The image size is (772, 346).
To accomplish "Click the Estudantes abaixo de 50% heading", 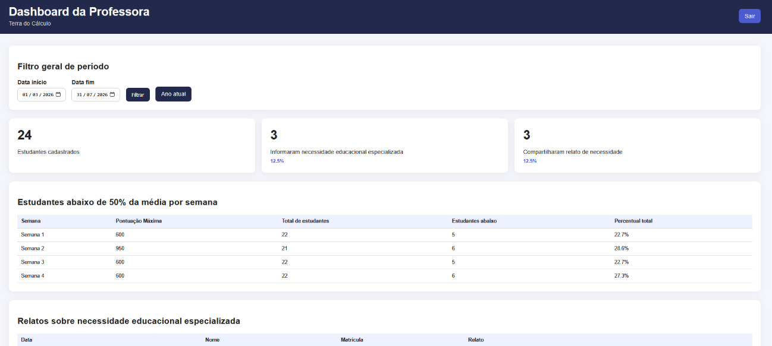I will 118,202.
